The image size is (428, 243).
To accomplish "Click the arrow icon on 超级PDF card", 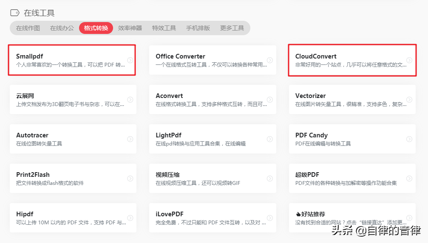I will pos(409,179).
